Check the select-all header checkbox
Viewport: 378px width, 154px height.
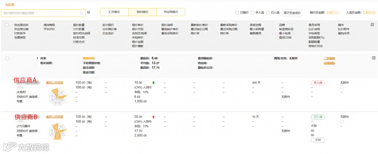pos(7,25)
